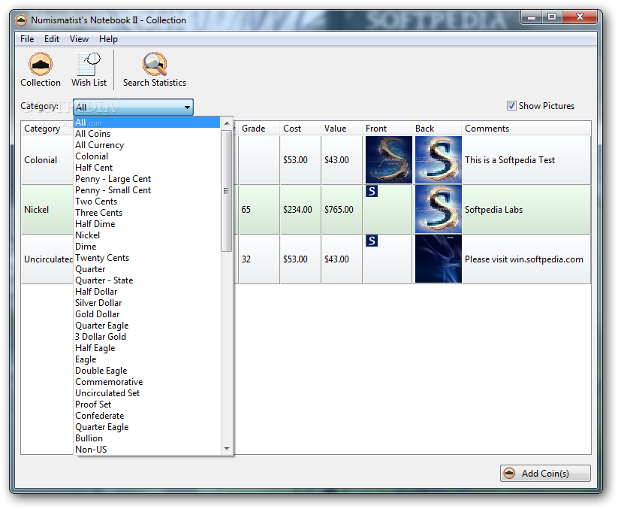Open the Colonial row front picture
This screenshot has height=509, width=618.
(x=389, y=160)
